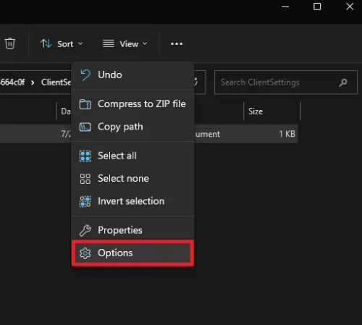362x325 pixels.
Task: Expand the breadcrumb chevron before ClientSe
Action: tap(33, 83)
